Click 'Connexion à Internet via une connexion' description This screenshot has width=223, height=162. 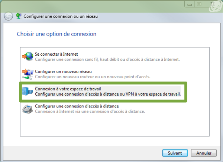(x=90, y=112)
